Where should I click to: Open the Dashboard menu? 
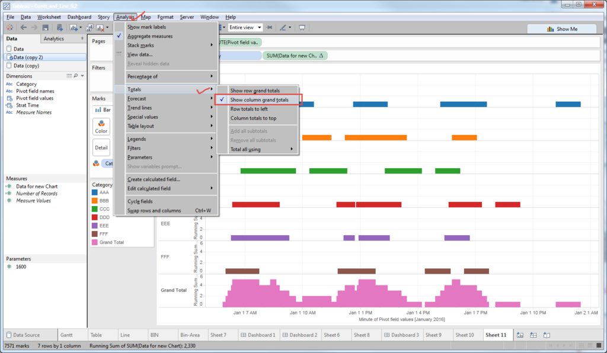pos(79,17)
